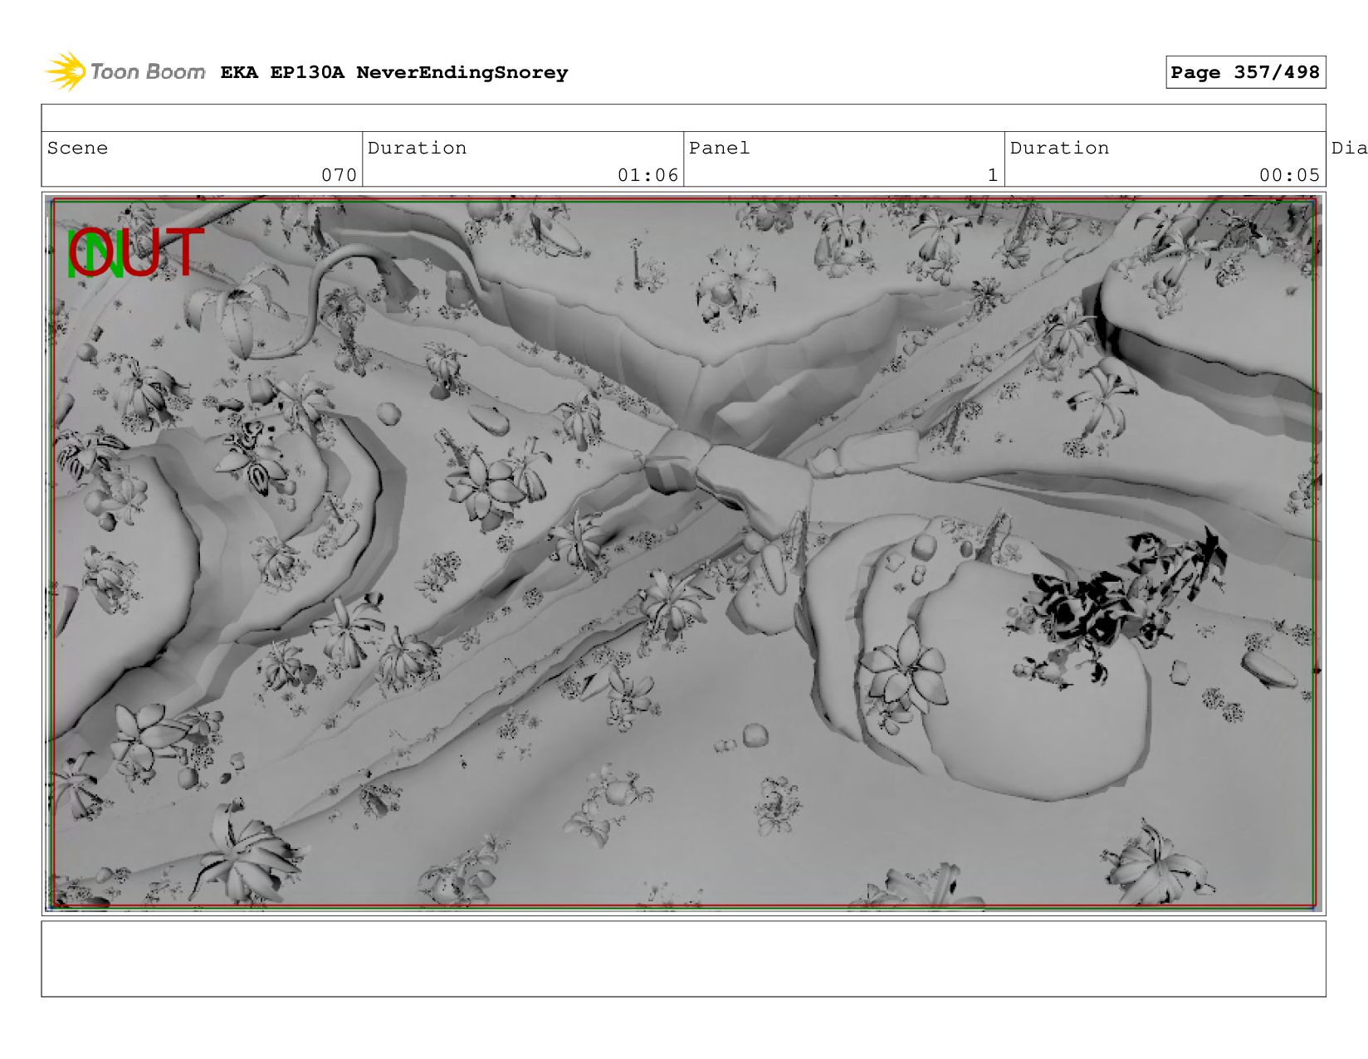Click the scene 'Duration' label next to Scene

coord(417,148)
